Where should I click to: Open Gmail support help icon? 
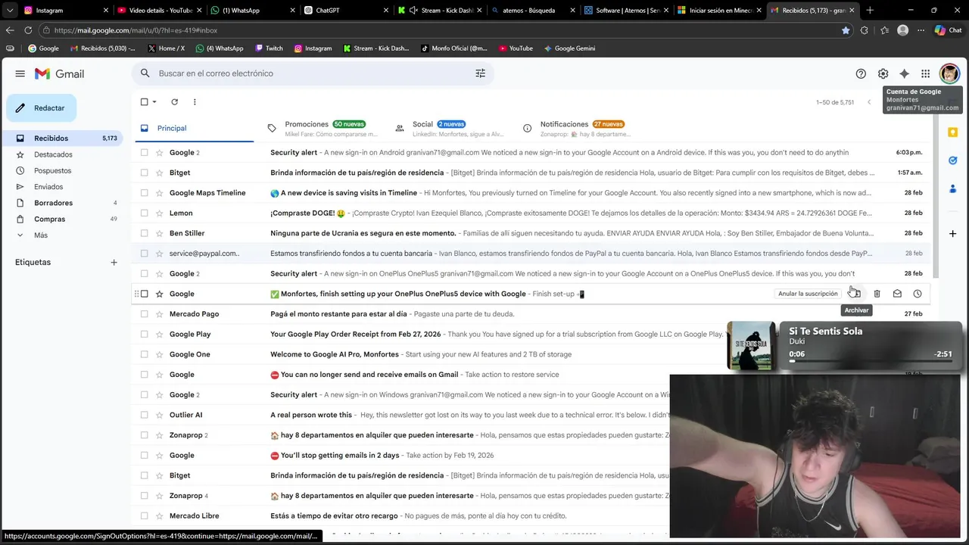(x=861, y=73)
